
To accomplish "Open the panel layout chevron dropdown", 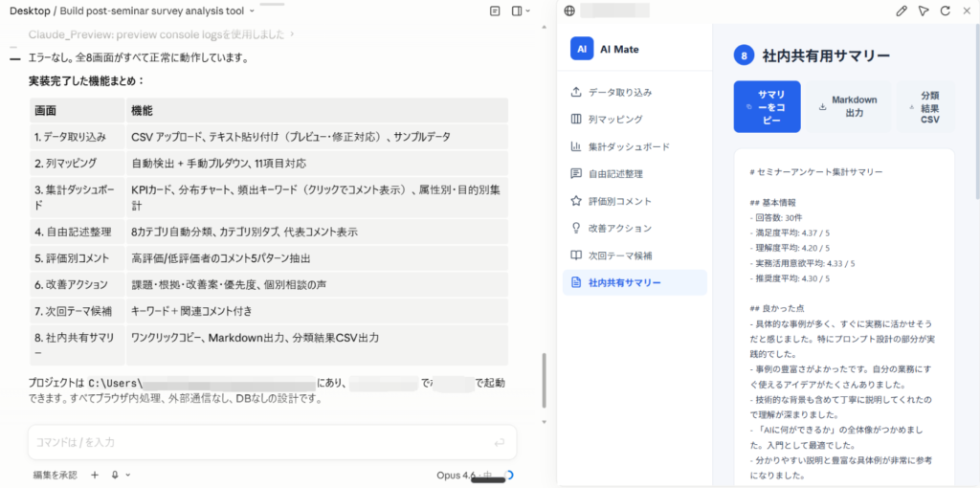I will coord(528,11).
